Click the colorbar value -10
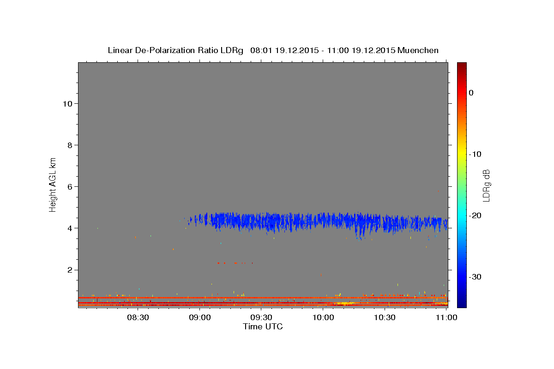The width and height of the screenshot is (554, 369). [475, 154]
